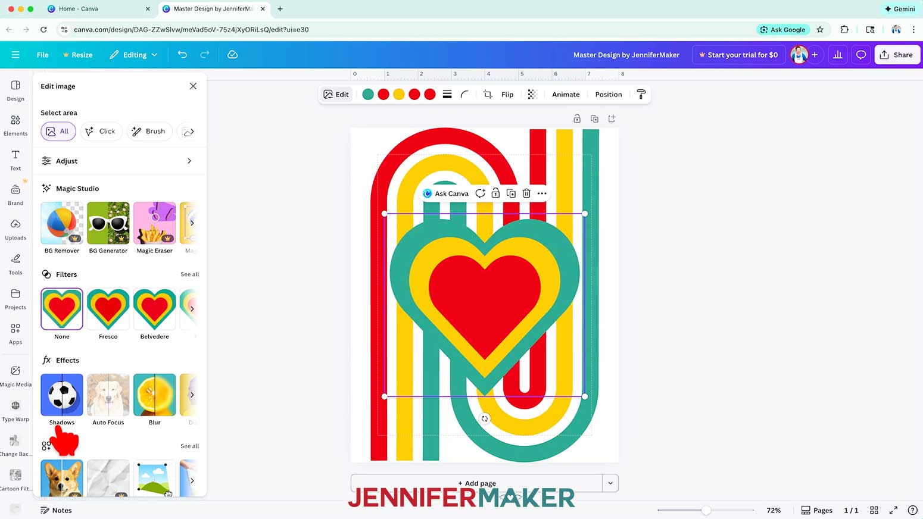Click the Share button
Viewport: 923px width, 519px height.
click(x=896, y=55)
